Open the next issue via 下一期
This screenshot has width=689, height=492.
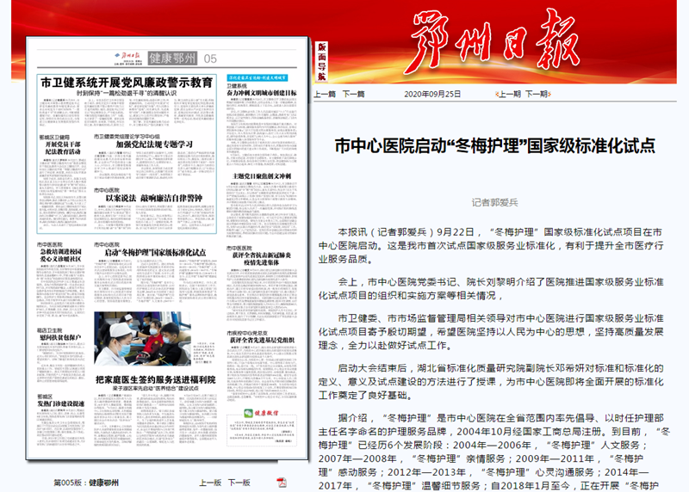click(x=537, y=94)
